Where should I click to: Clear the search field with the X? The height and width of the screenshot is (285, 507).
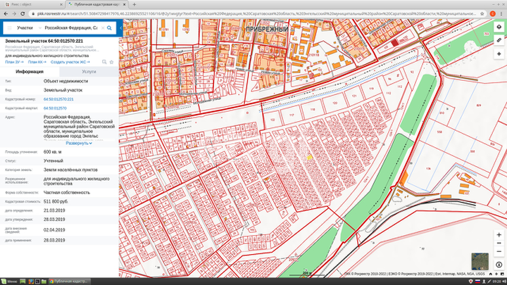click(102, 28)
